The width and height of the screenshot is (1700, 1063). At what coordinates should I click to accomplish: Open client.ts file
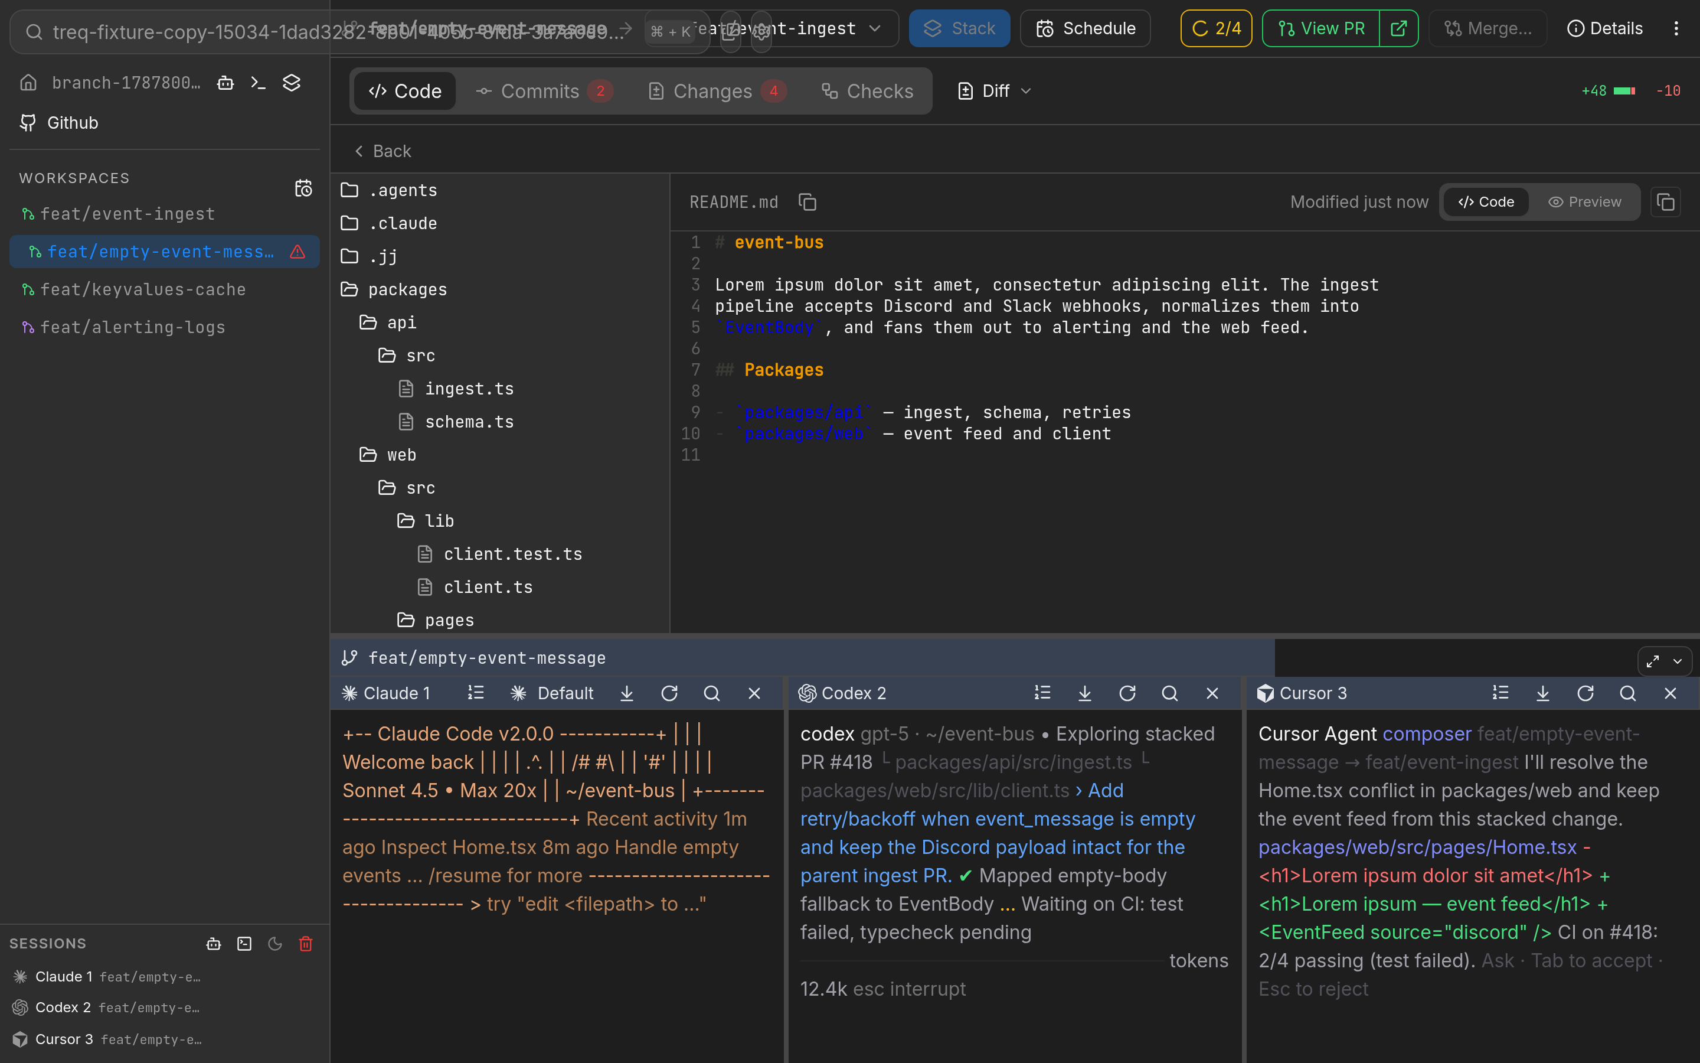[499, 587]
